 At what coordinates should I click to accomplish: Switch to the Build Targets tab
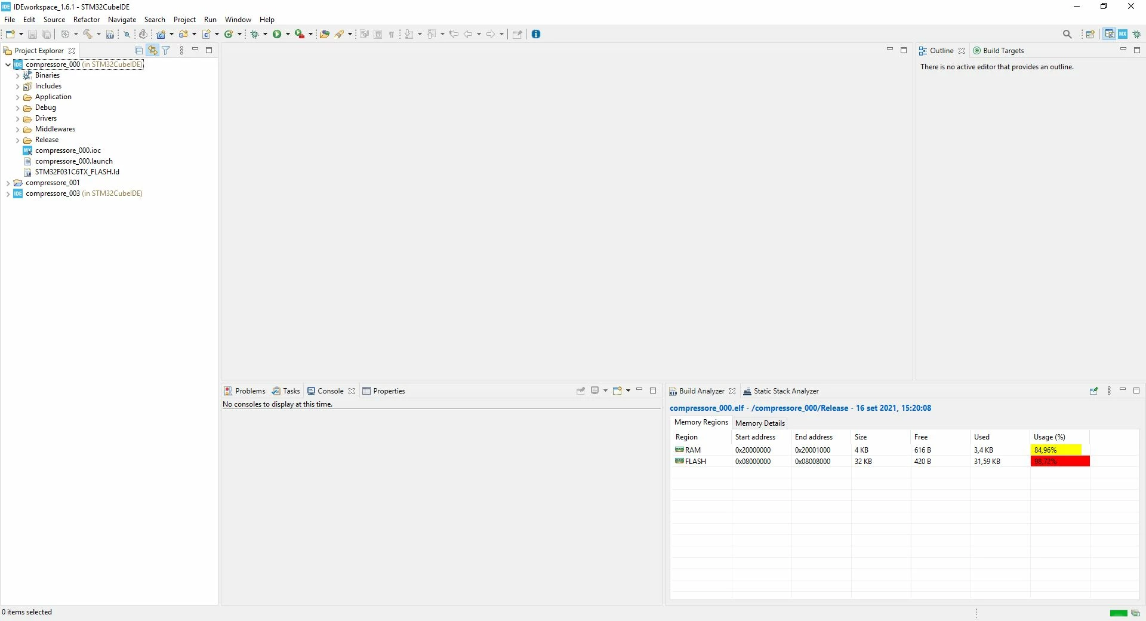tap(999, 51)
